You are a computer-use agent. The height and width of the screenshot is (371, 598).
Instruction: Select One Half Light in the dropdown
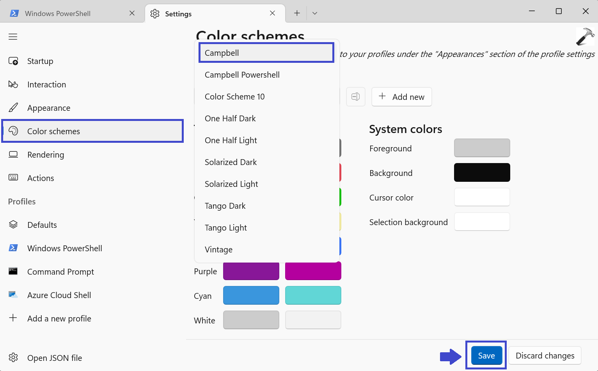pos(231,140)
